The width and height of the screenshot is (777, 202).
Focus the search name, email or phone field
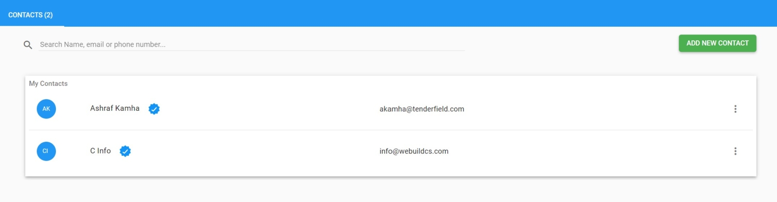coord(252,44)
